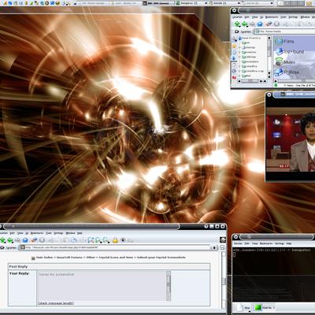Select the blue home folder sidebar tab in the file manager
The width and height of the screenshot is (315, 315).
[x=234, y=58]
